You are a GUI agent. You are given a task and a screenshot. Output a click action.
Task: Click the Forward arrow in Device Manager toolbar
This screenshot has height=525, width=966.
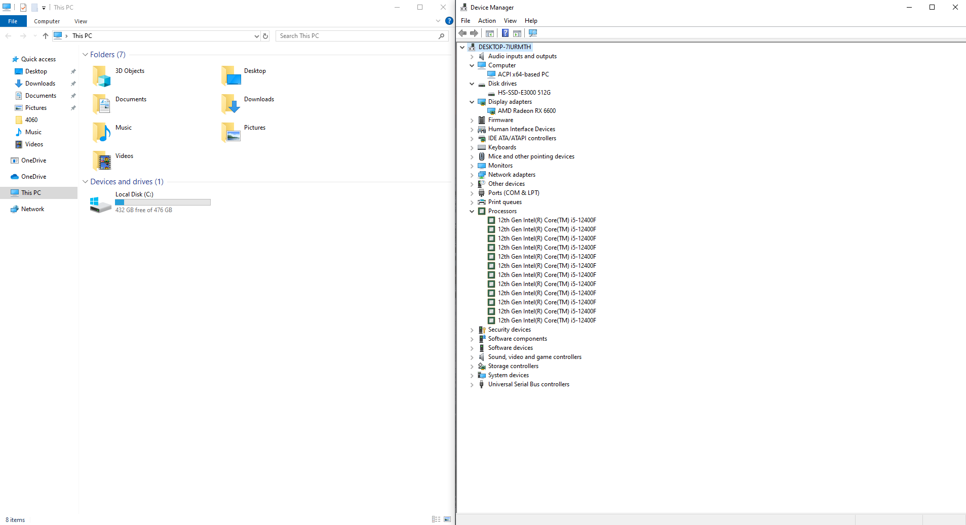474,33
